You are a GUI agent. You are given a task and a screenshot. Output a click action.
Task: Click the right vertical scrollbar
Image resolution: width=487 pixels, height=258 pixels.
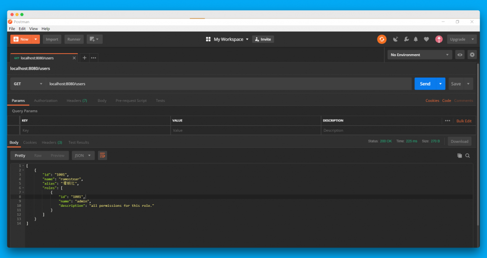tap(478, 144)
